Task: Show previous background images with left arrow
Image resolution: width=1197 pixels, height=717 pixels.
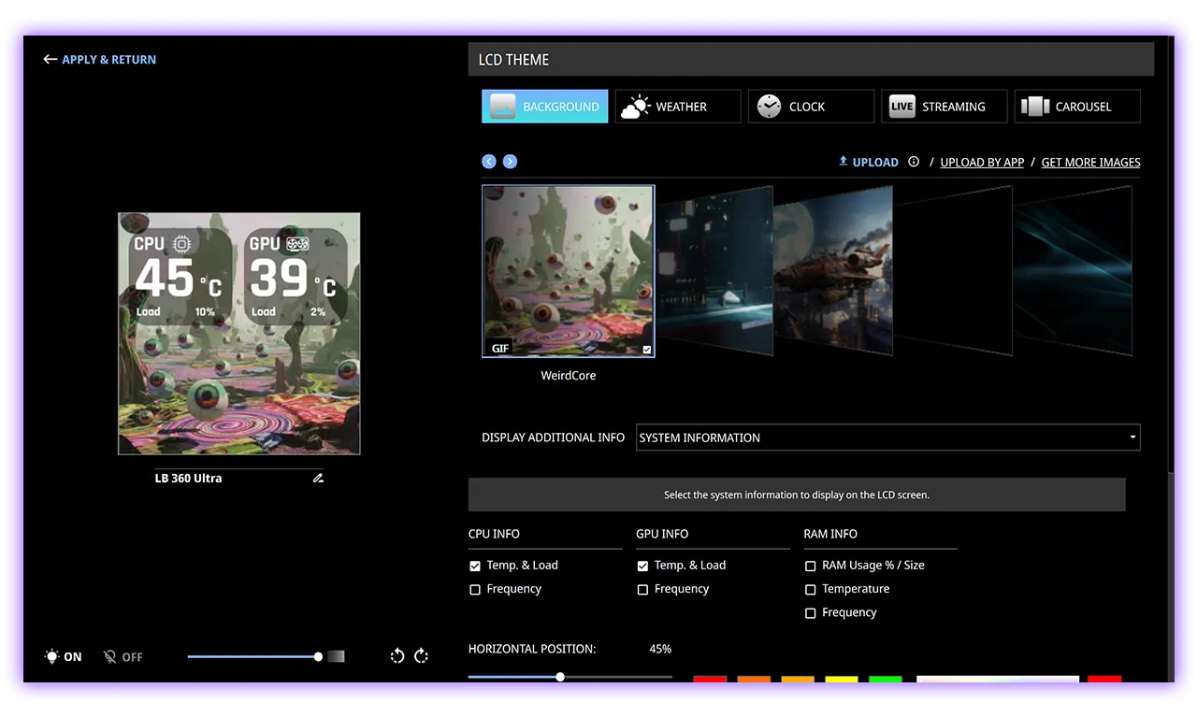Action: click(489, 162)
